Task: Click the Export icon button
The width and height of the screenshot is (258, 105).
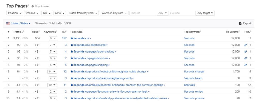Action: point(240,23)
